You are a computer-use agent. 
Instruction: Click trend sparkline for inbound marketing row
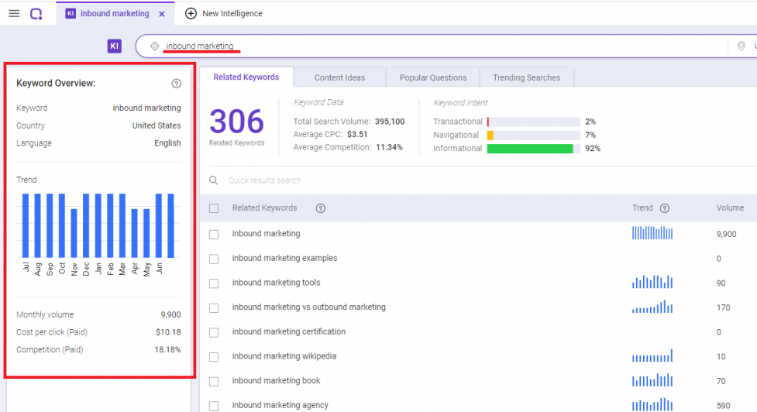[x=652, y=233]
